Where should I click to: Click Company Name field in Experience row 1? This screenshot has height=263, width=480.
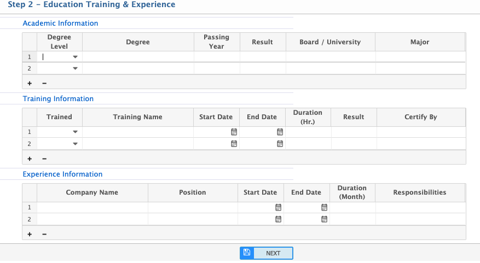92,208
